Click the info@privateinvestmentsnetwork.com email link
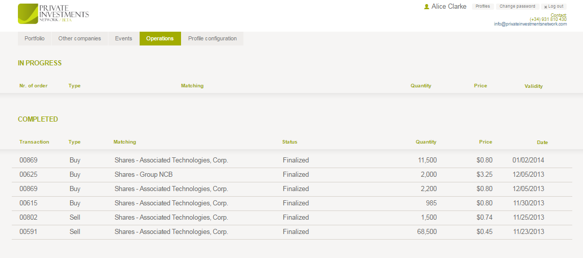583x258 pixels. pos(530,24)
